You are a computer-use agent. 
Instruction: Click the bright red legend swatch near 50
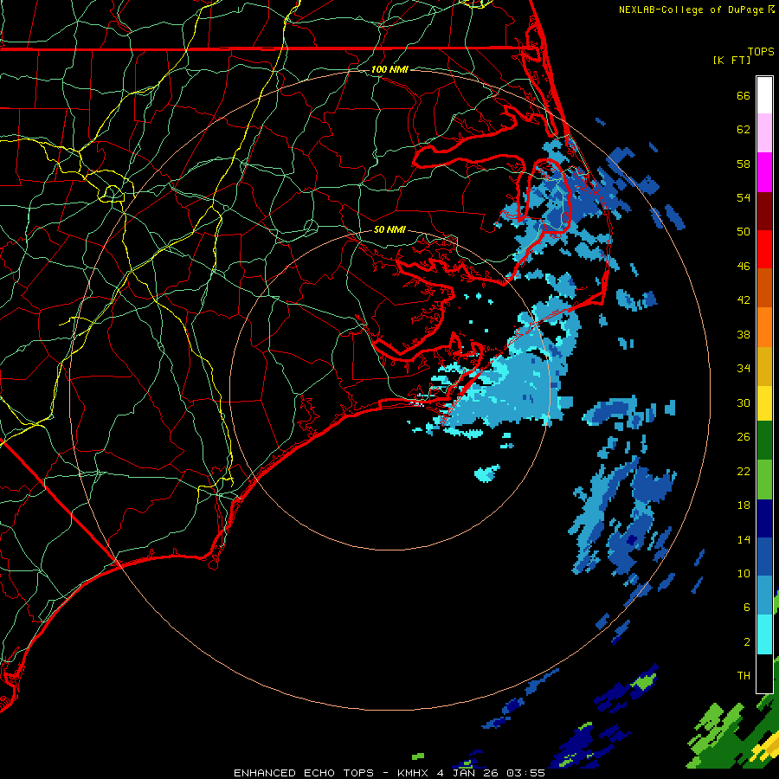tap(764, 249)
